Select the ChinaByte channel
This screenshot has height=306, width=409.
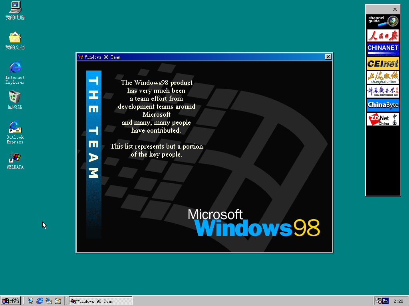click(383, 105)
